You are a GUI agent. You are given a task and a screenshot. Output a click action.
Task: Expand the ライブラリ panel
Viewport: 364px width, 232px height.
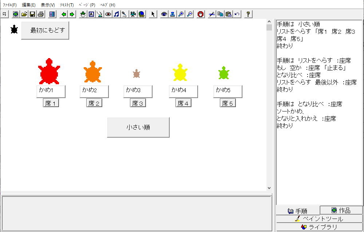(319, 227)
